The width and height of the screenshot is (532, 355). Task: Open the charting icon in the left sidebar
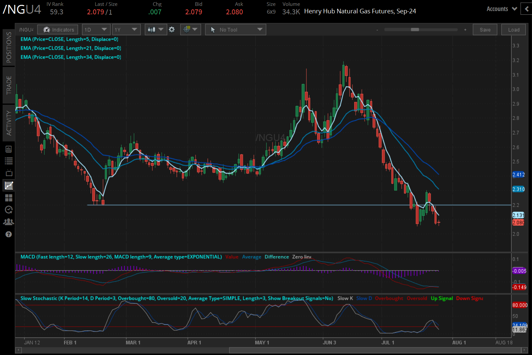pyautogui.click(x=8, y=185)
